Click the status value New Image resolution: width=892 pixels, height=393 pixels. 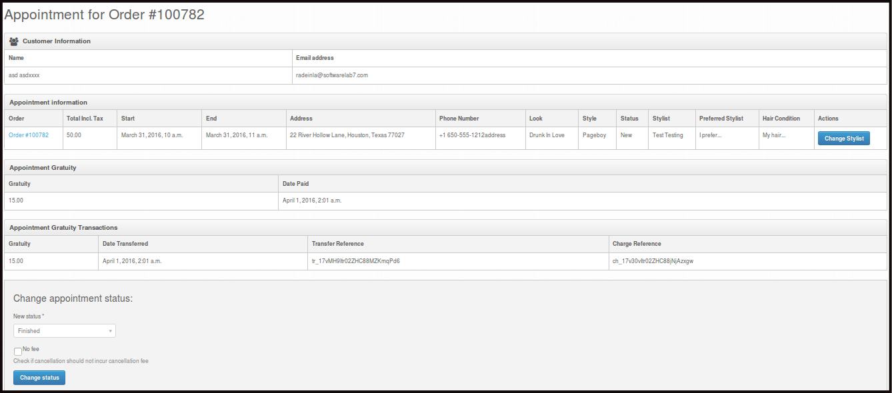627,135
